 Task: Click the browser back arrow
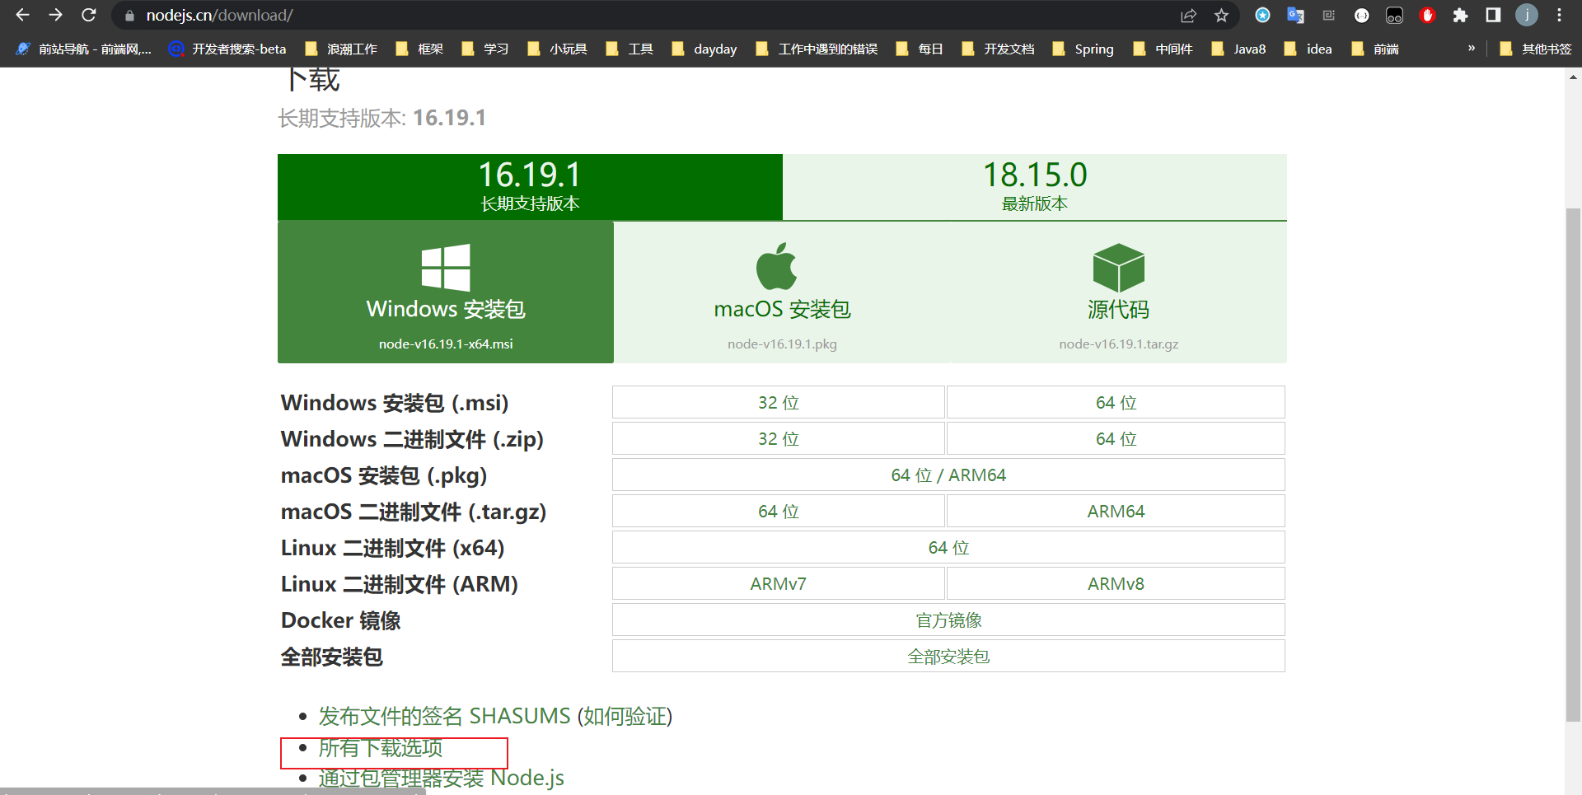(x=22, y=15)
